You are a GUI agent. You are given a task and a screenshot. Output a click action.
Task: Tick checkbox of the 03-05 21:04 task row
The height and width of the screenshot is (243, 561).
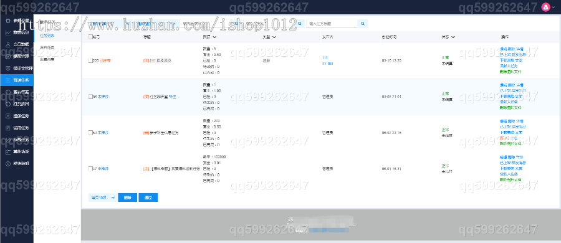90,97
